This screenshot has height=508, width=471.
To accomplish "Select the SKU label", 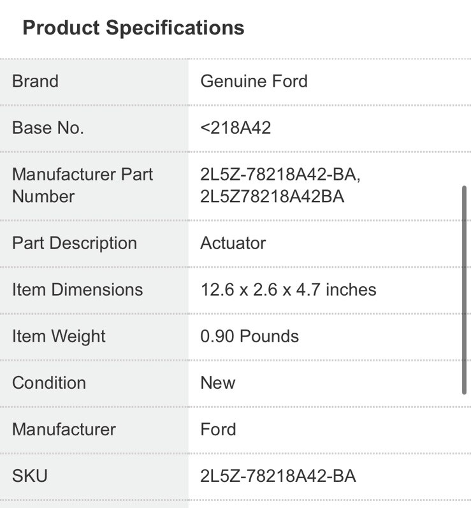I will 29,476.
